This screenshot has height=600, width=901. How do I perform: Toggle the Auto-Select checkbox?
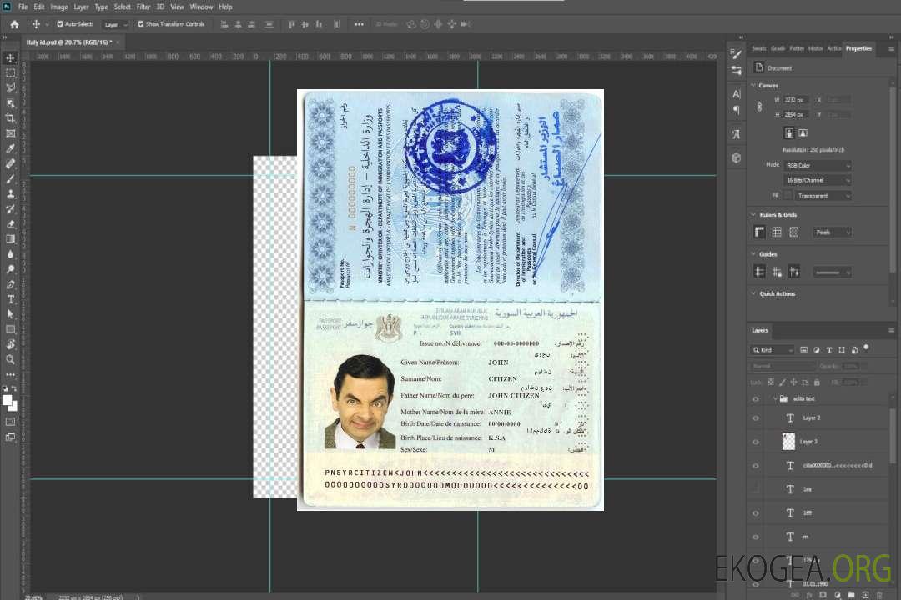[x=60, y=24]
